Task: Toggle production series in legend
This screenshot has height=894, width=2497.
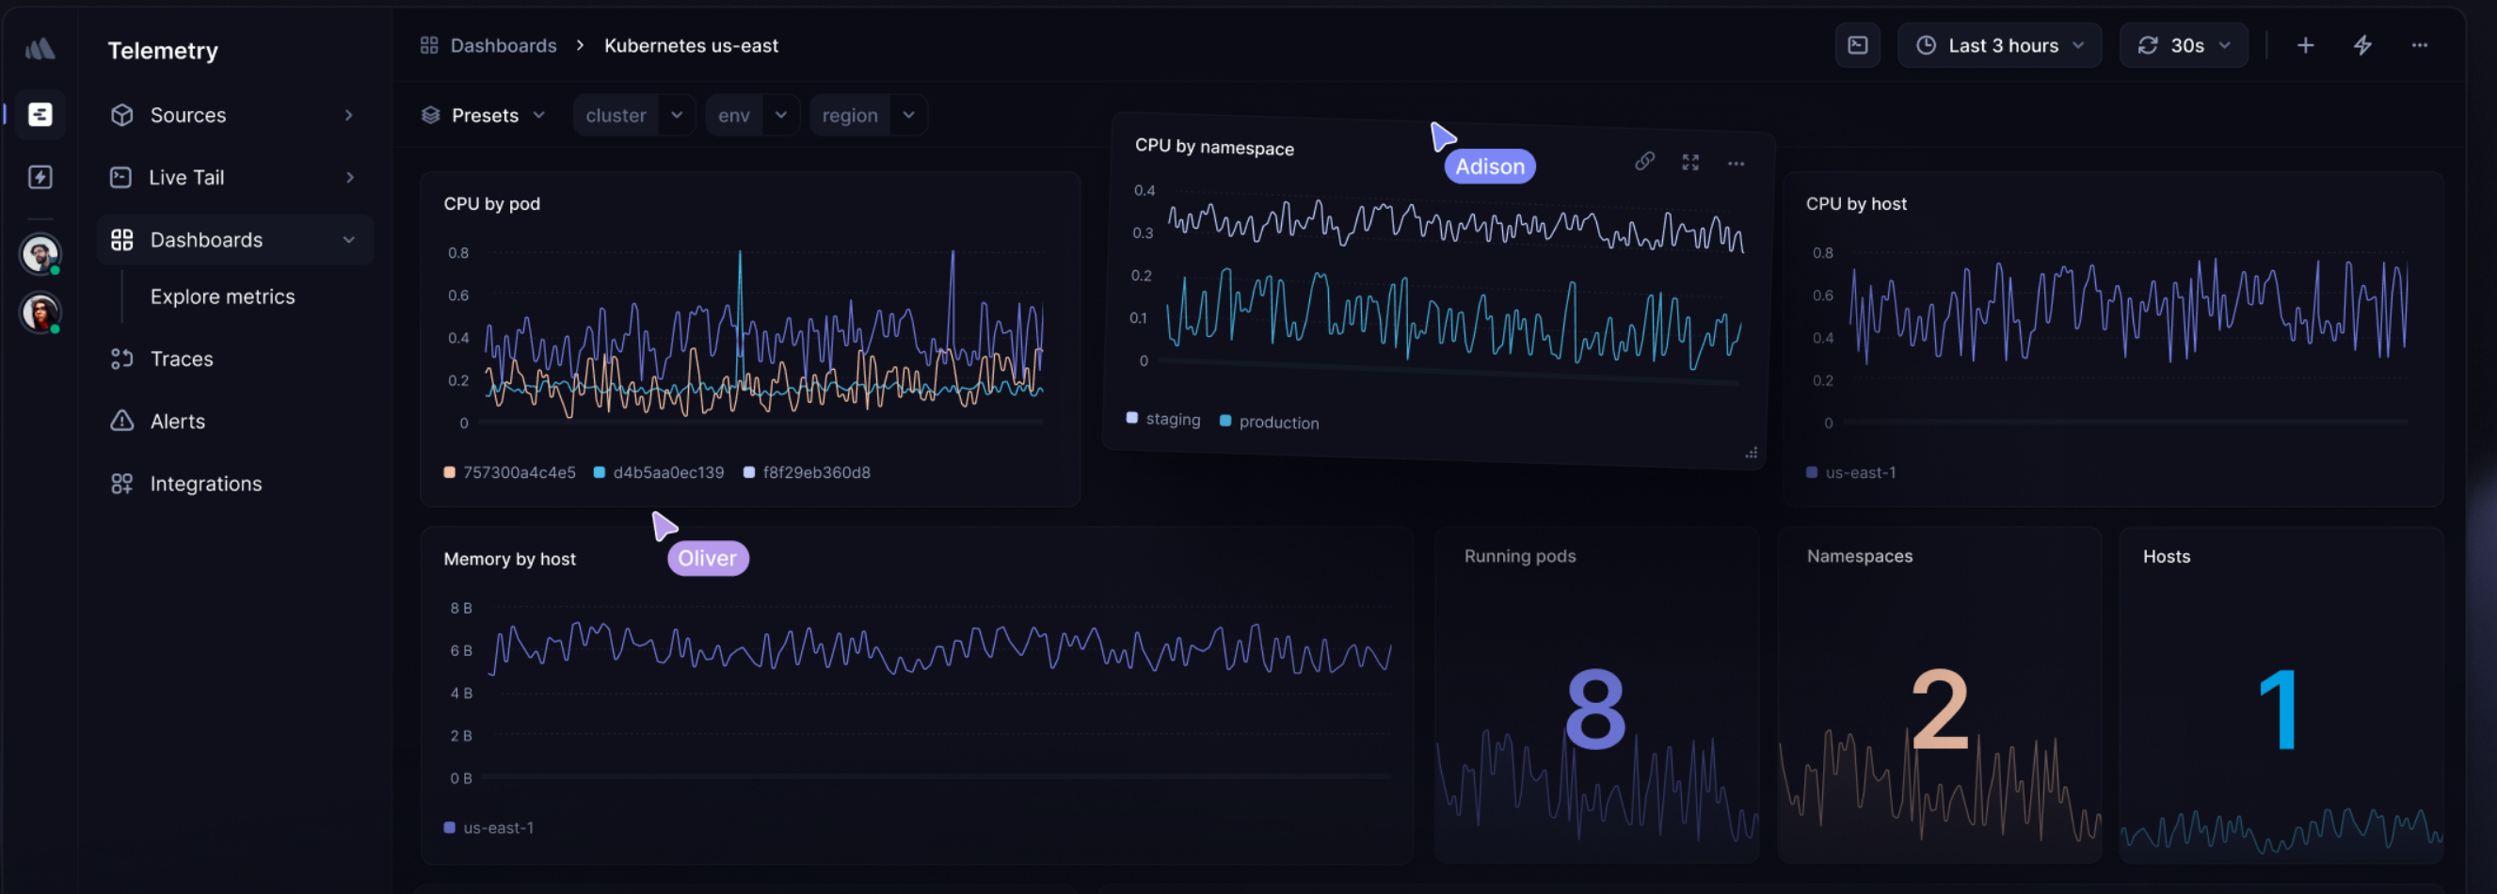Action: pyautogui.click(x=1269, y=422)
